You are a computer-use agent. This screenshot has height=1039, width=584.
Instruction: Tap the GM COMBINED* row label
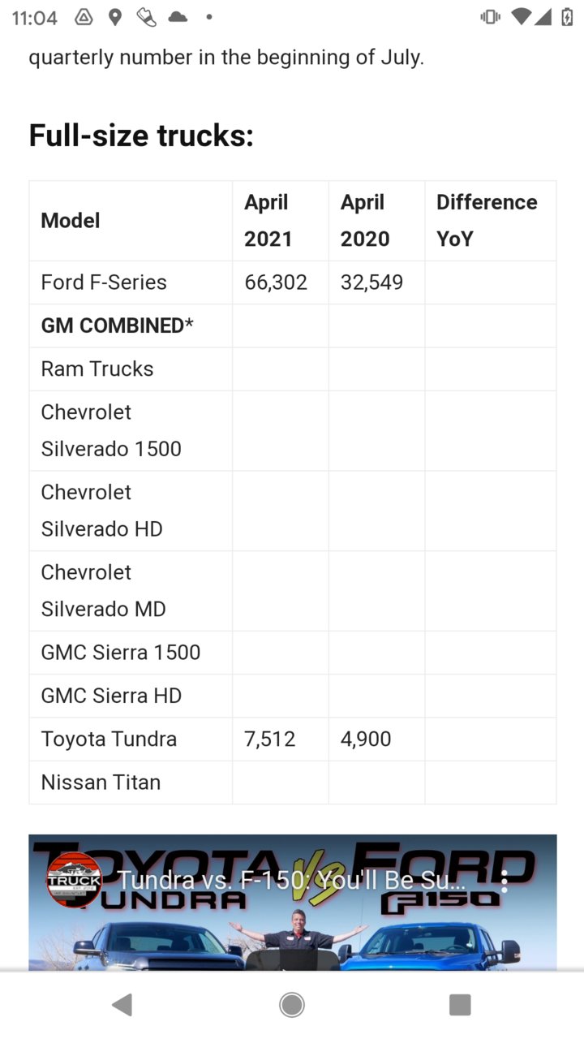[118, 325]
